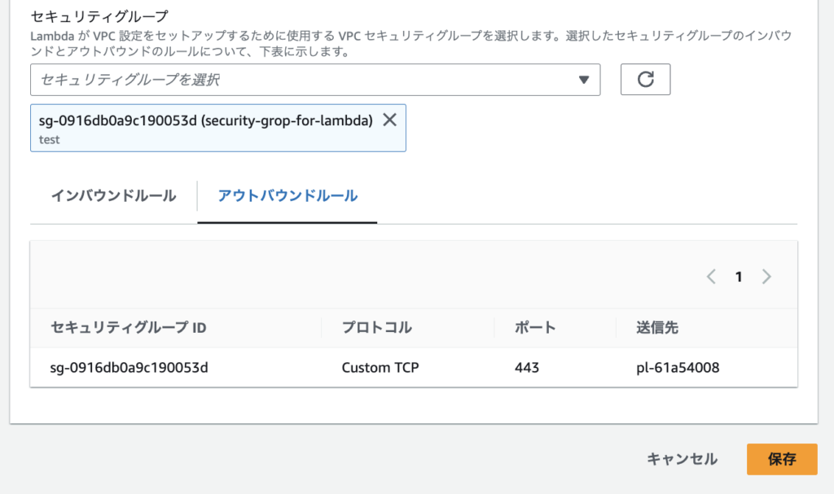
Task: Click the port 443 cell
Action: (527, 368)
